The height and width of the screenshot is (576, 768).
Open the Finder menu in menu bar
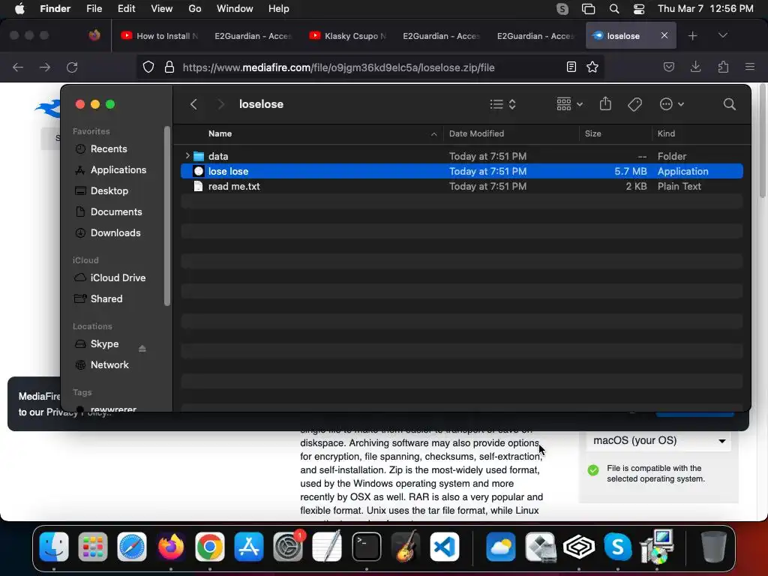coord(55,9)
